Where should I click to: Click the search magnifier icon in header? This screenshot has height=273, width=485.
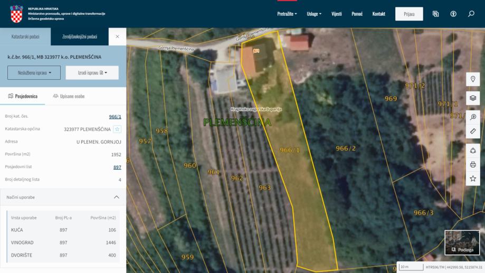(x=471, y=14)
